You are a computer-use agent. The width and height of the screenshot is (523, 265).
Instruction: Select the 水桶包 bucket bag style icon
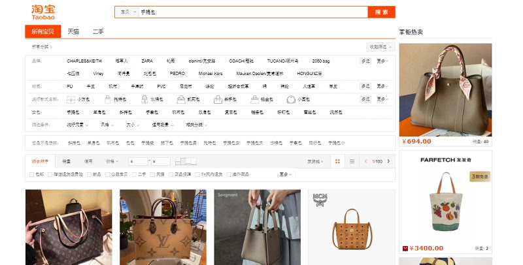click(144, 99)
